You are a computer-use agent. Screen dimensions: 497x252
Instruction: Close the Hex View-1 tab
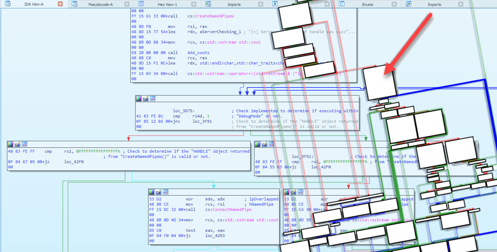(194, 4)
